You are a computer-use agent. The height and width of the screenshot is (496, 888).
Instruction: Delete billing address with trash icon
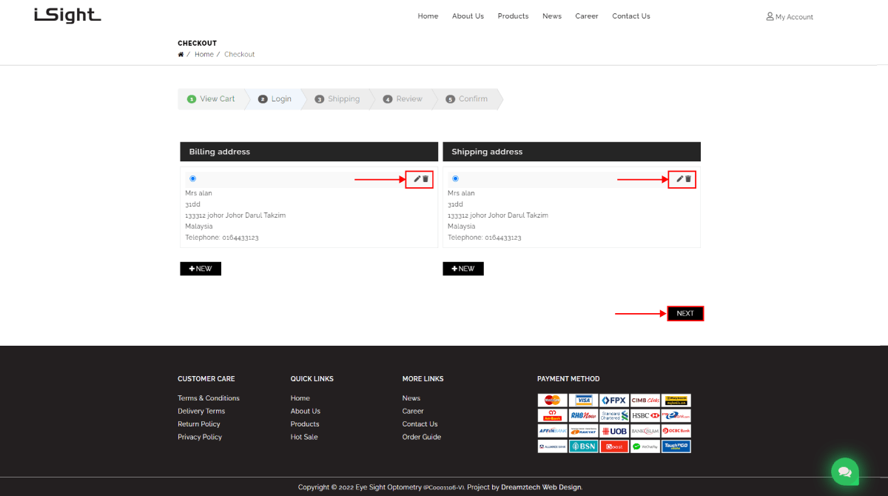[x=425, y=178]
